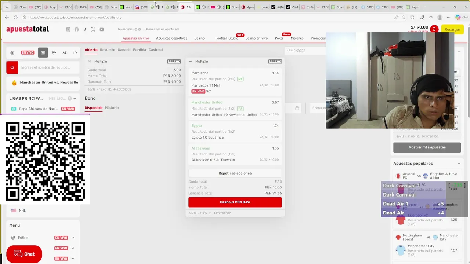Image resolution: width=470 pixels, height=264 pixels.
Task: Open the browser three-dot menu
Action: pyautogui.click(x=449, y=17)
